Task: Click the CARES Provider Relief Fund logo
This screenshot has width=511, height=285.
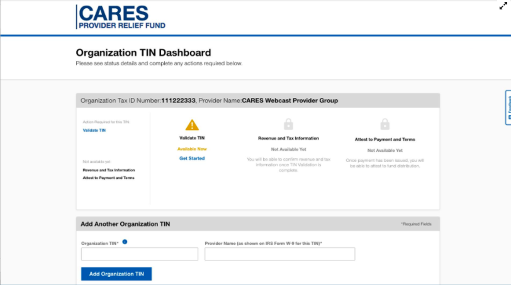Action: click(121, 17)
